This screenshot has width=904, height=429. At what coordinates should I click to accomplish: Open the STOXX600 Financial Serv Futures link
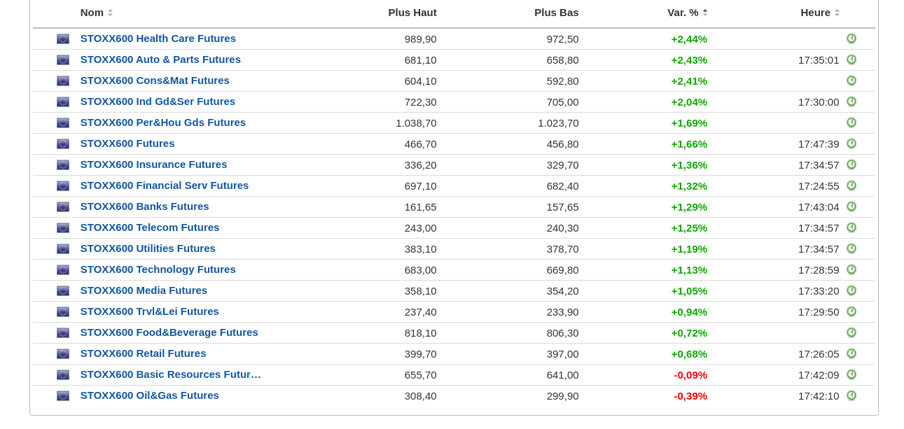[x=165, y=185]
